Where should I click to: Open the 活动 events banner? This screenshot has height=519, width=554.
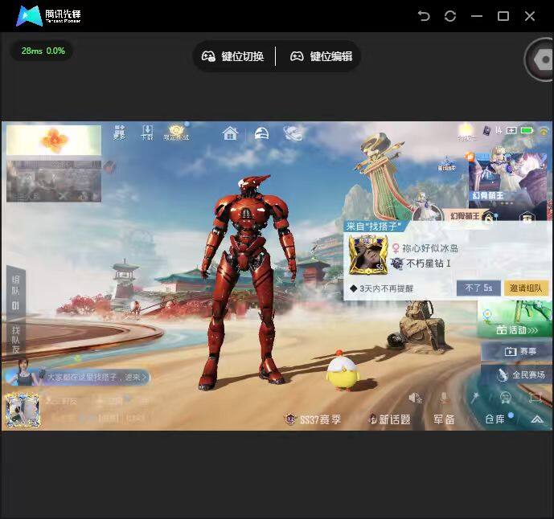tap(515, 319)
